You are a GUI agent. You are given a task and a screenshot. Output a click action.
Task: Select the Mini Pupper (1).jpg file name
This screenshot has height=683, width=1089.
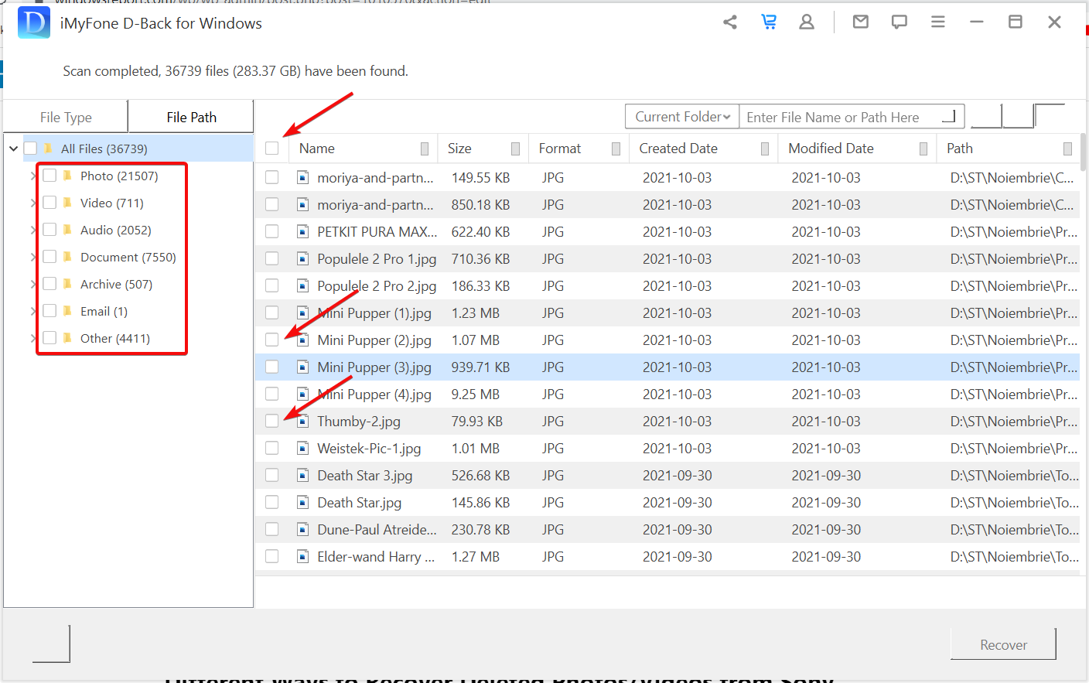374,313
